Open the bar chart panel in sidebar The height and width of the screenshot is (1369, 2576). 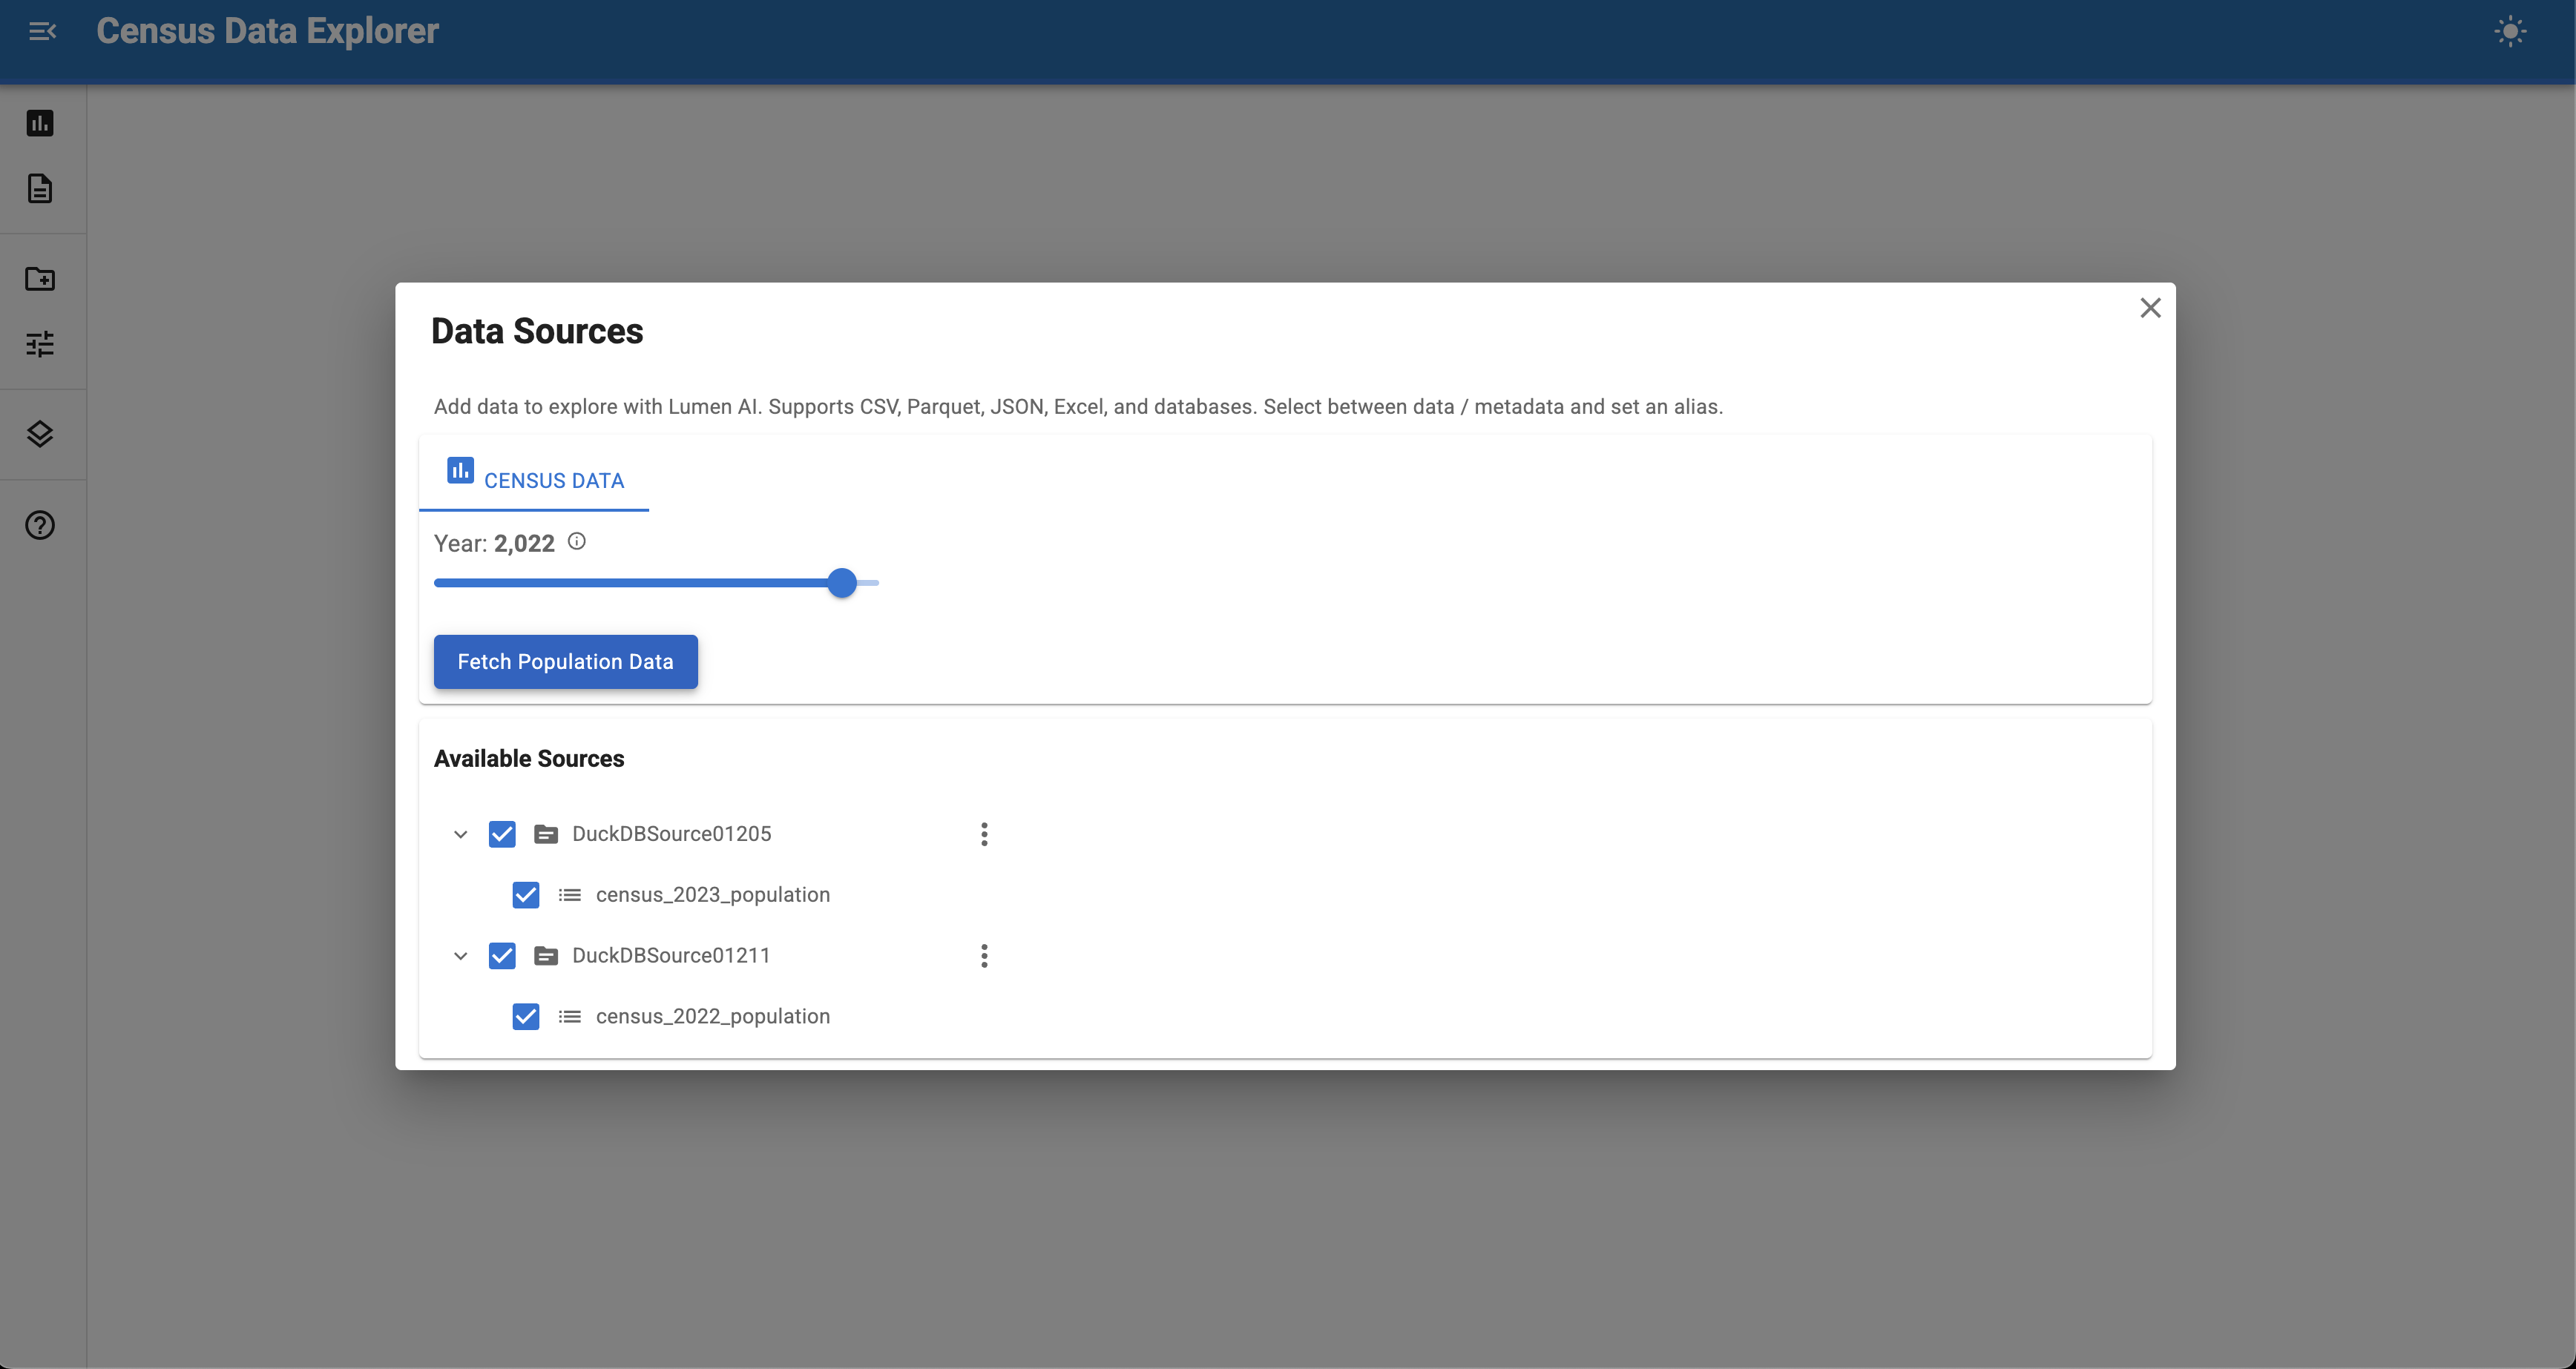[x=40, y=123]
